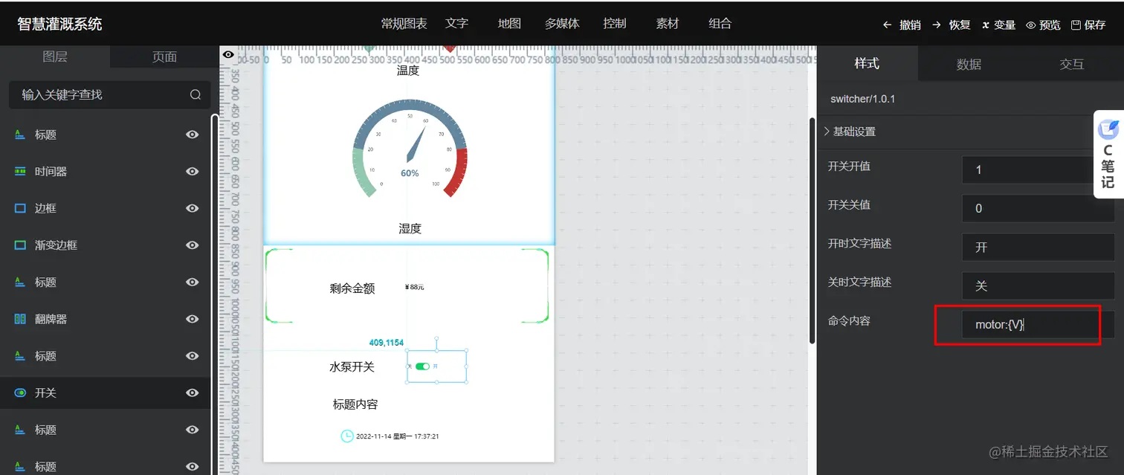The image size is (1124, 475).
Task: Hide the 时间器 layer via eye icon
Action: (x=193, y=171)
